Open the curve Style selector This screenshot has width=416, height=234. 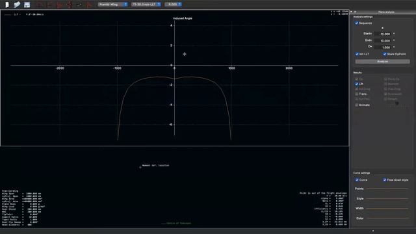click(x=387, y=198)
